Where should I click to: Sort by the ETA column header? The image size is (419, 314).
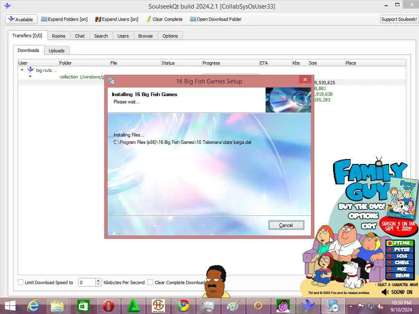pos(275,63)
